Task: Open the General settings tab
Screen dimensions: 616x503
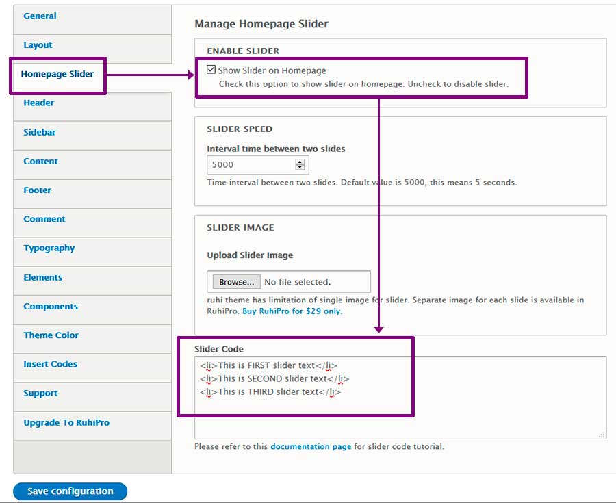Action: (x=40, y=16)
